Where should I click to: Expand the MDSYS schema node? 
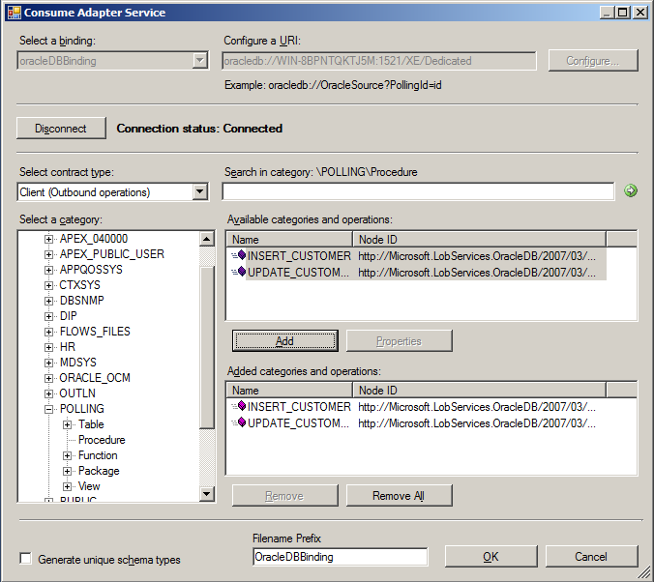[x=48, y=363]
